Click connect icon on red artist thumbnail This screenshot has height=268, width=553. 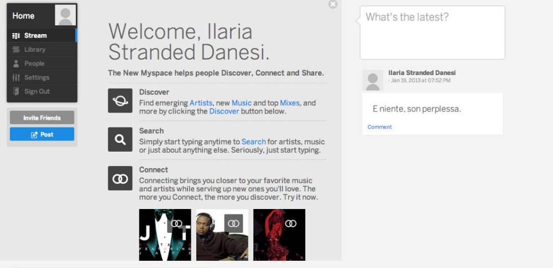pyautogui.click(x=290, y=223)
